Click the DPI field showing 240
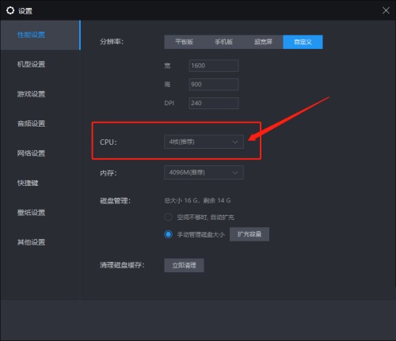Screen dimensions: 396x341 (x=214, y=103)
